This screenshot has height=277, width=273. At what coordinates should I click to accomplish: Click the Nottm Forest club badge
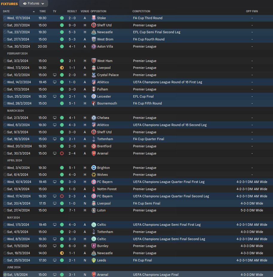tap(94, 189)
